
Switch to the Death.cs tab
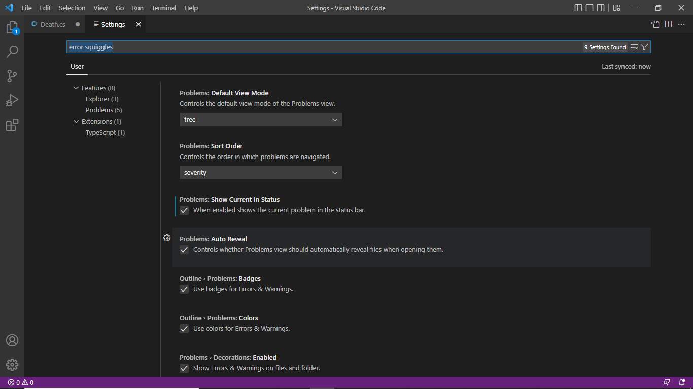coord(53,24)
